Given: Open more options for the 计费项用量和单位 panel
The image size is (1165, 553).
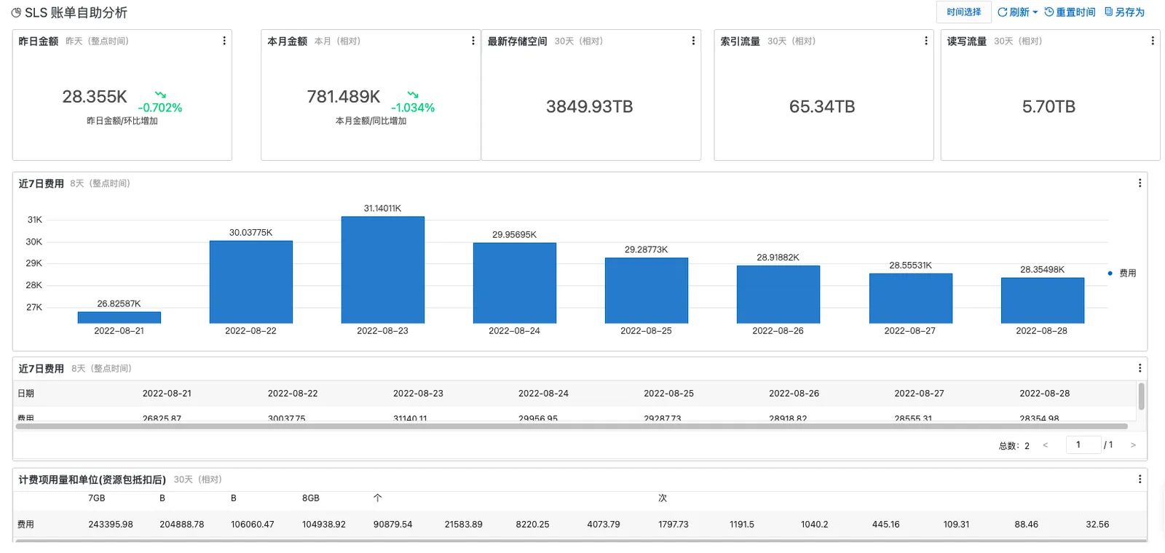Looking at the screenshot, I should [1140, 479].
